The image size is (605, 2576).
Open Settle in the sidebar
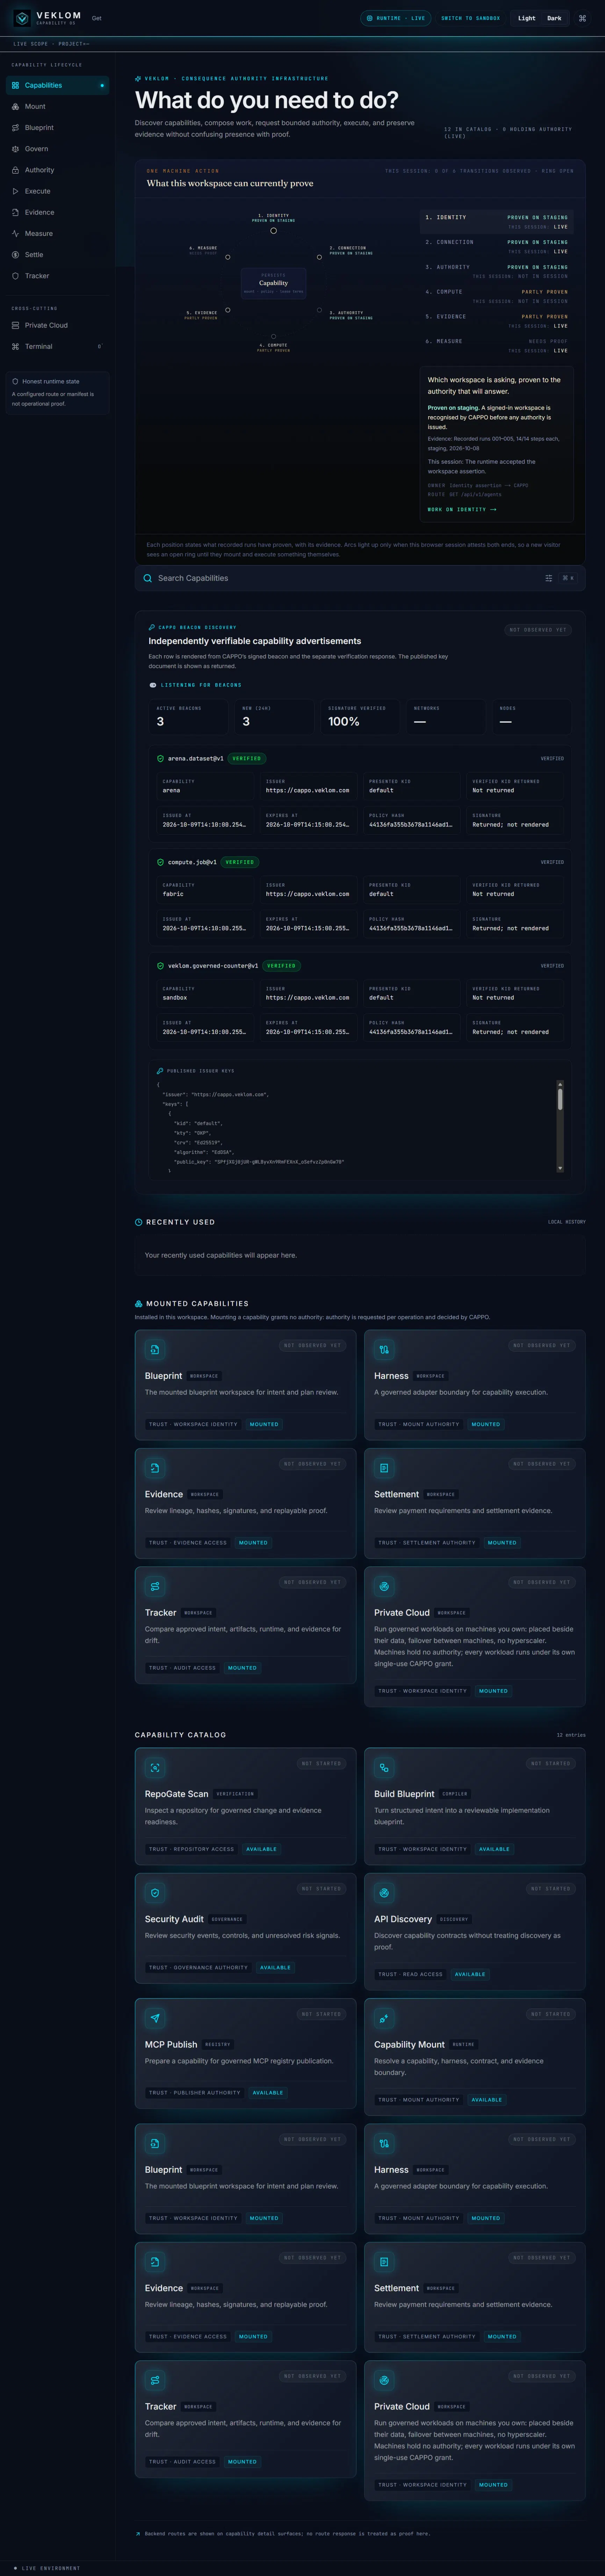point(57,255)
